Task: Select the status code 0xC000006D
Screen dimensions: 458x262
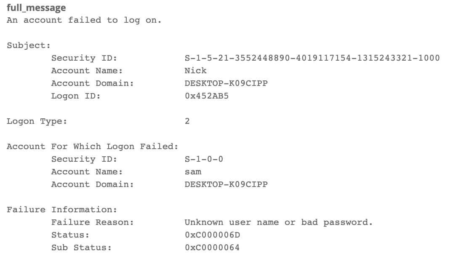Action: pos(212,235)
